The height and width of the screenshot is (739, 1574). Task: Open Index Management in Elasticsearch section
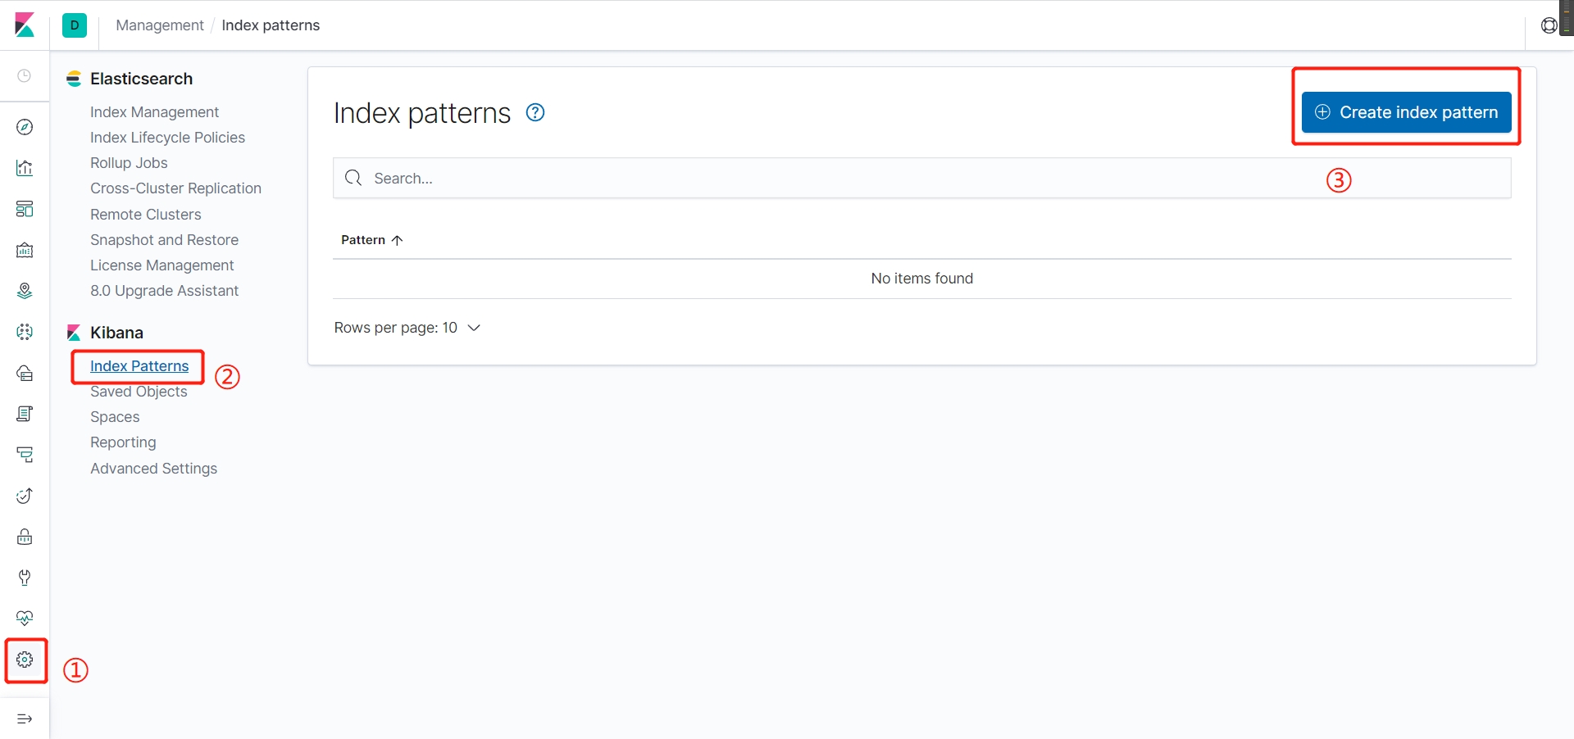(154, 112)
